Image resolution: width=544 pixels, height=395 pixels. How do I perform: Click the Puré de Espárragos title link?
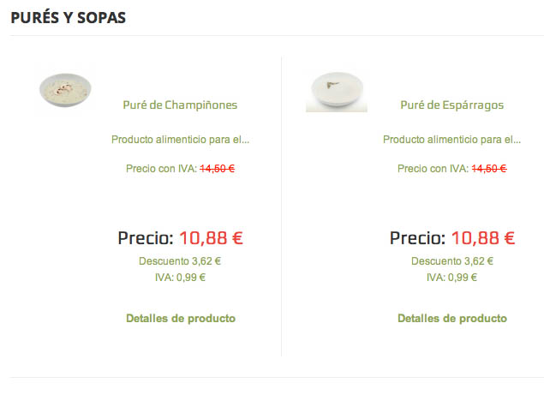(x=451, y=105)
